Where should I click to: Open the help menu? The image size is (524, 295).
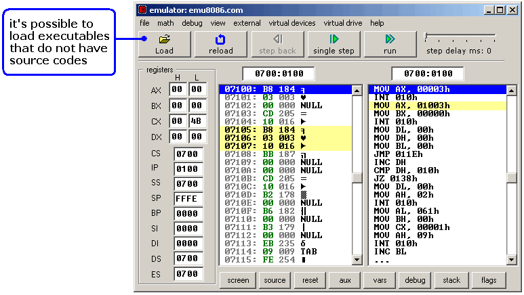tap(377, 23)
